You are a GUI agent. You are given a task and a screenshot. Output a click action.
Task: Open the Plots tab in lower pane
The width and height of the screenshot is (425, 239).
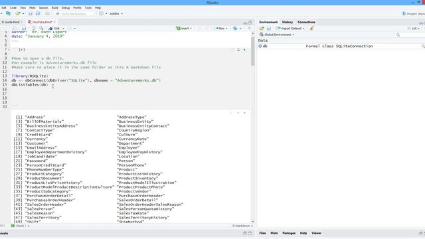[x=274, y=233]
